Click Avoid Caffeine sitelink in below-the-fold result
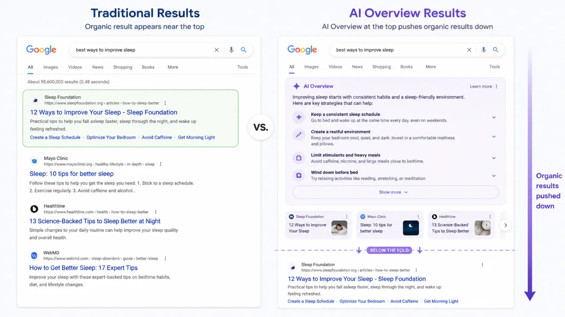Viewport: 565px width, 317px height. coord(404,302)
